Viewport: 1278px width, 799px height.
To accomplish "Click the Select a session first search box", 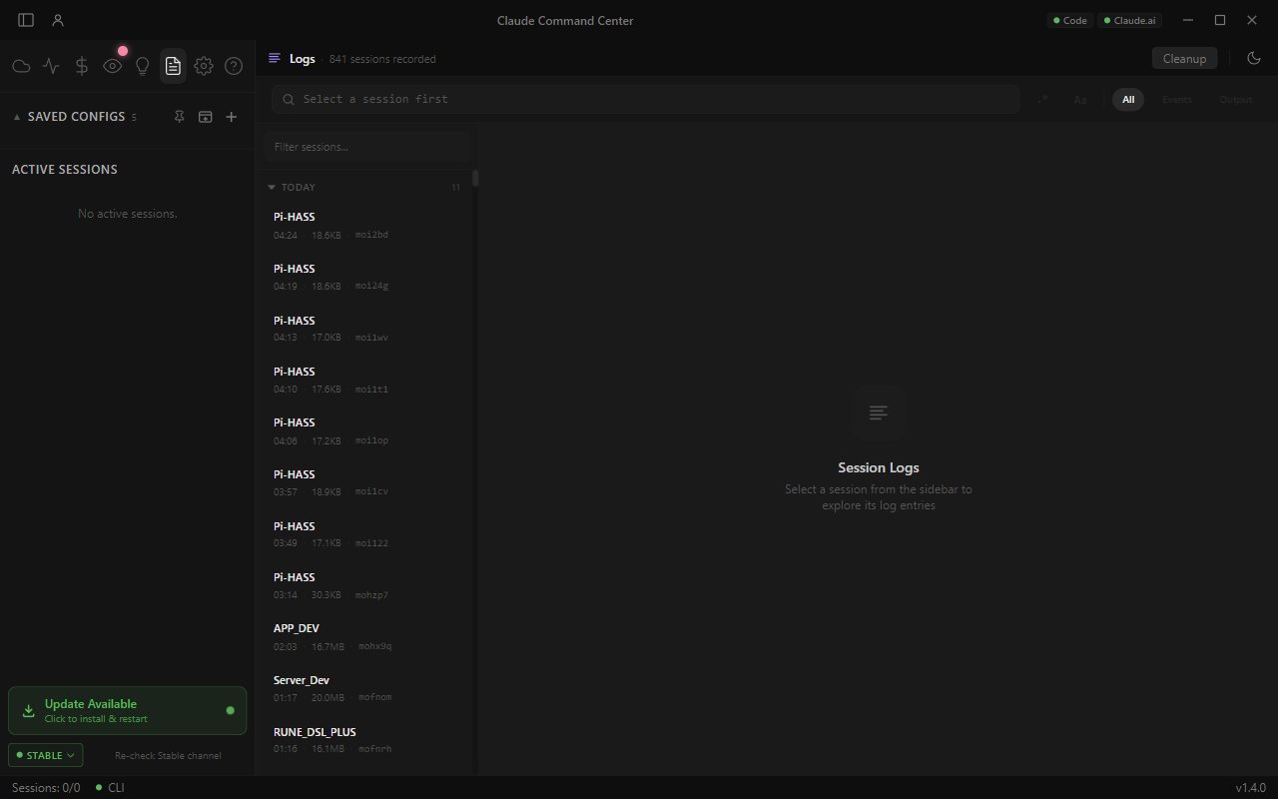I will coord(645,99).
